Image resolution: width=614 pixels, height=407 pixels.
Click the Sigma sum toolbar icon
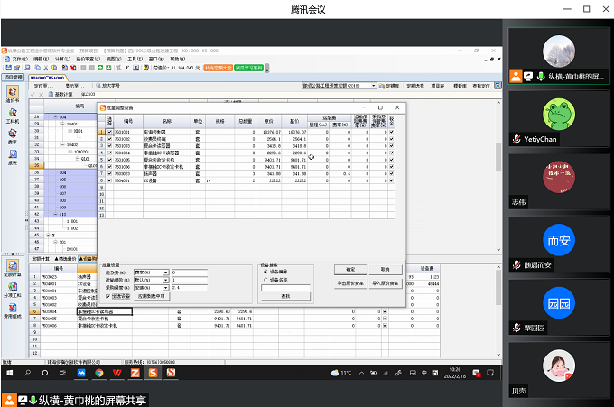click(x=127, y=68)
